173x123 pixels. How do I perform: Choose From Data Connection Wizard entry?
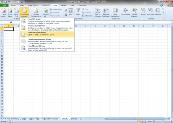(x=47, y=41)
